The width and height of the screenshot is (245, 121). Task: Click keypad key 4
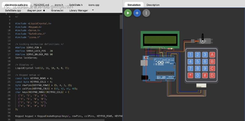point(190,62)
